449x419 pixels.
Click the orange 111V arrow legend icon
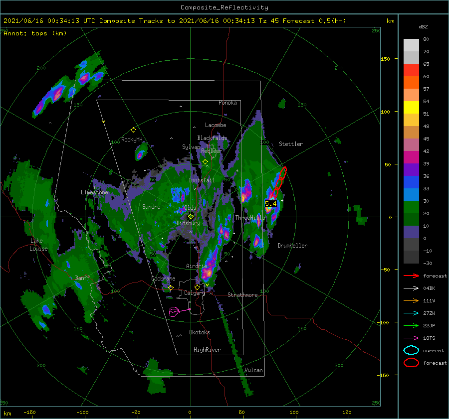411,300
